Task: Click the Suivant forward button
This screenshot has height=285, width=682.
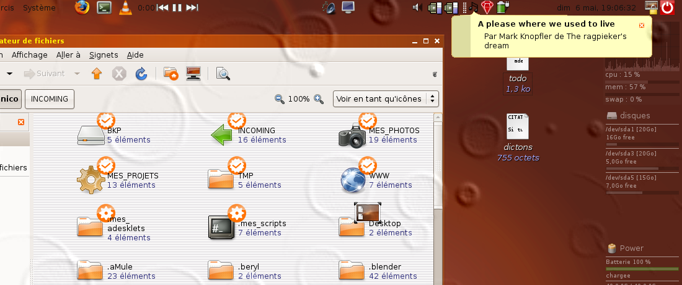Action: point(45,74)
